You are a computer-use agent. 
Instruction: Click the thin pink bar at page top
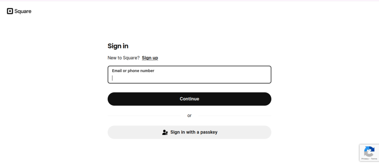pos(189,0)
